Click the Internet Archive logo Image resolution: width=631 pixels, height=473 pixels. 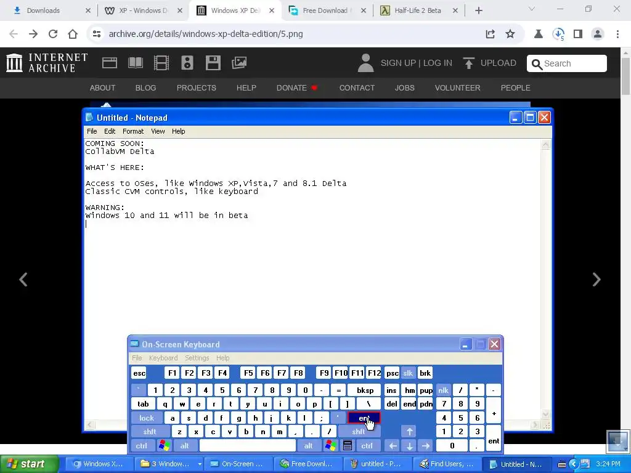[47, 63]
